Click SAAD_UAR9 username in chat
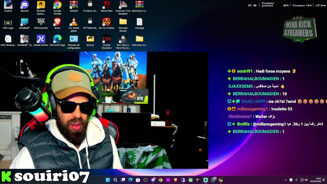Image resolution: width=327 pixels, height=184 pixels. [253, 101]
